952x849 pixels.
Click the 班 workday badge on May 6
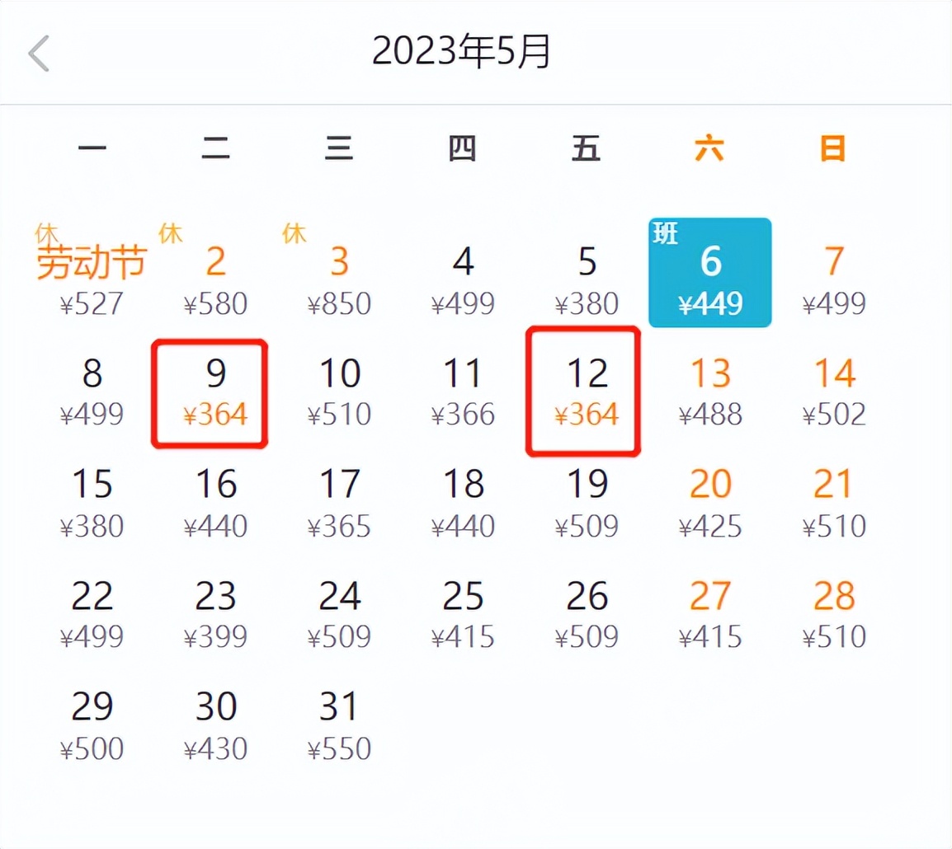click(x=665, y=233)
